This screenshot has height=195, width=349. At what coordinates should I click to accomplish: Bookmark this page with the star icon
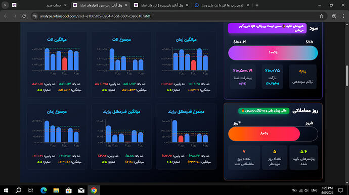tap(321, 16)
